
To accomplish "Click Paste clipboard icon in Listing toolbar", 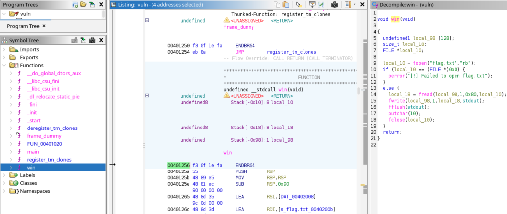I will pyautogui.click(x=286, y=5).
